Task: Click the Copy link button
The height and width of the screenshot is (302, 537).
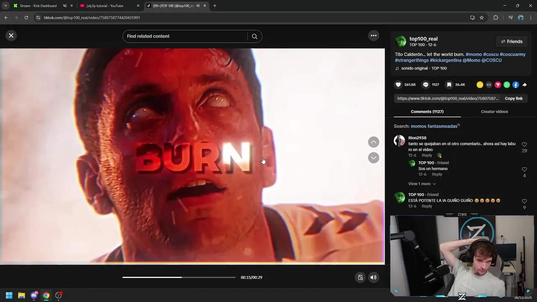Action: pos(514,99)
